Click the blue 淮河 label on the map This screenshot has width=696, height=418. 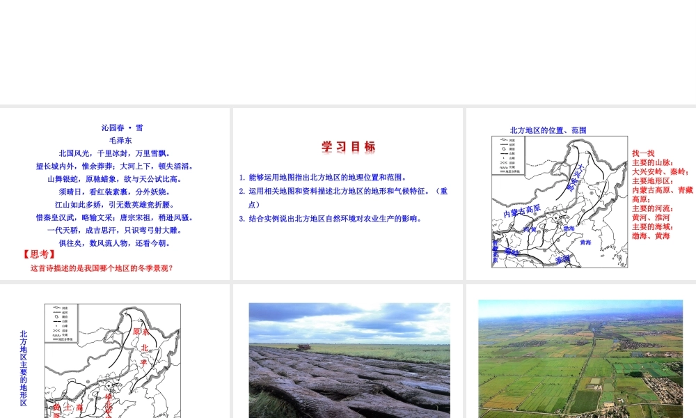[562, 259]
